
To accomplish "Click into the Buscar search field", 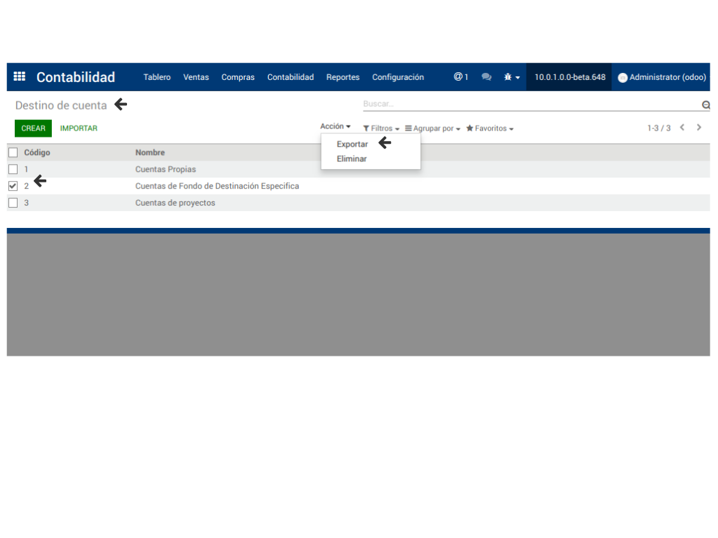I will [x=530, y=104].
